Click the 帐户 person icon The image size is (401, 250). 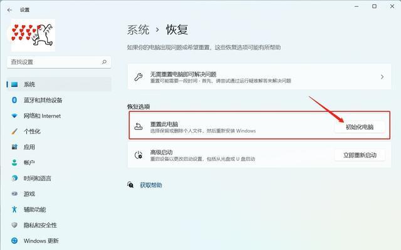point(14,162)
